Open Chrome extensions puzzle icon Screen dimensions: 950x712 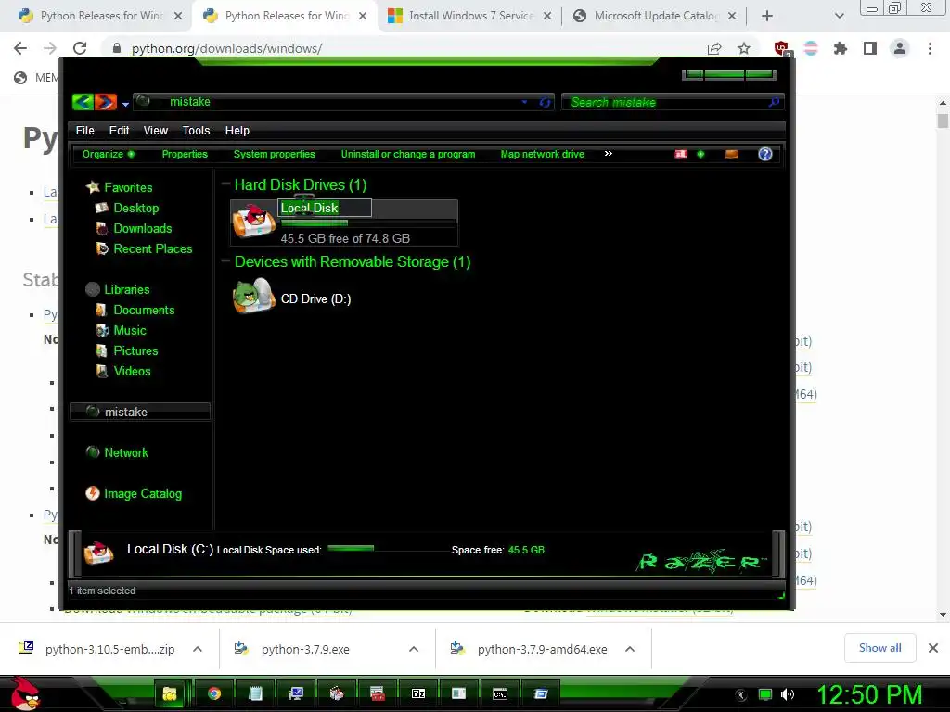pyautogui.click(x=840, y=48)
